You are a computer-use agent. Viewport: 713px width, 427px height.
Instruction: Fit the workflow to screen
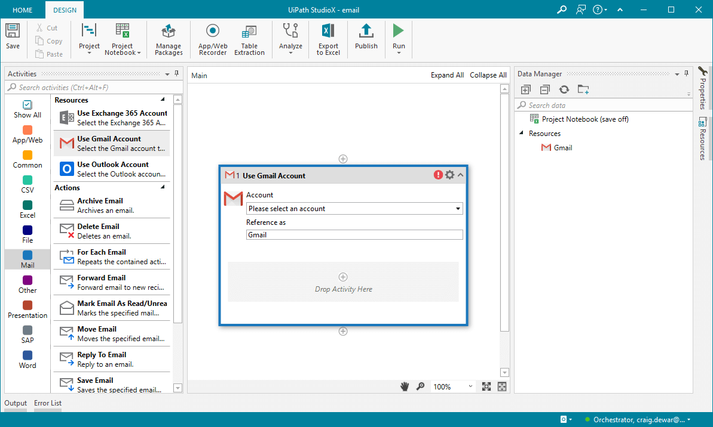click(486, 386)
